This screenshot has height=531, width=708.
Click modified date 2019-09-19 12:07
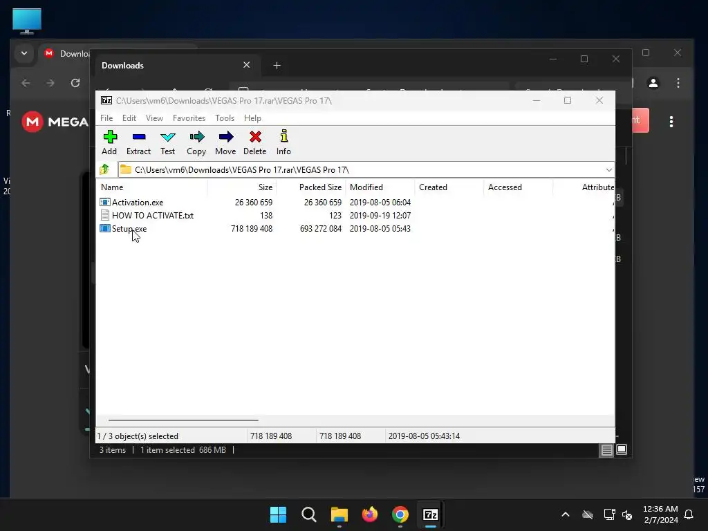(380, 216)
